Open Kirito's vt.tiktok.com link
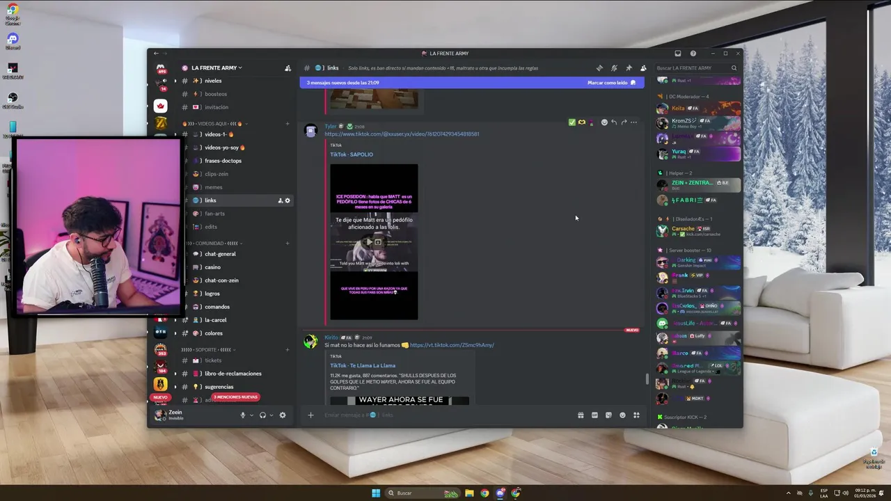 tap(452, 345)
